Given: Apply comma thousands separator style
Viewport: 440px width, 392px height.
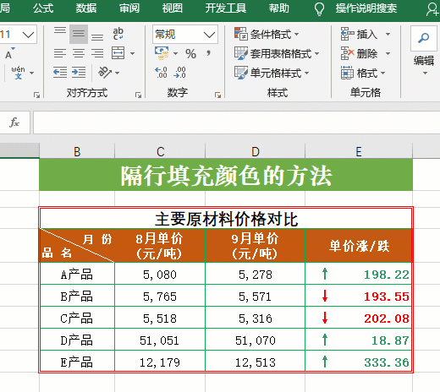Looking at the screenshot, I should (208, 53).
